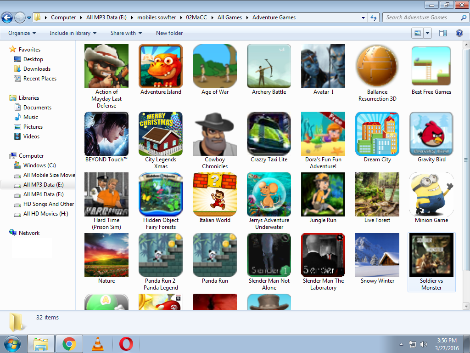Go to Computer in the address bar

click(x=63, y=17)
